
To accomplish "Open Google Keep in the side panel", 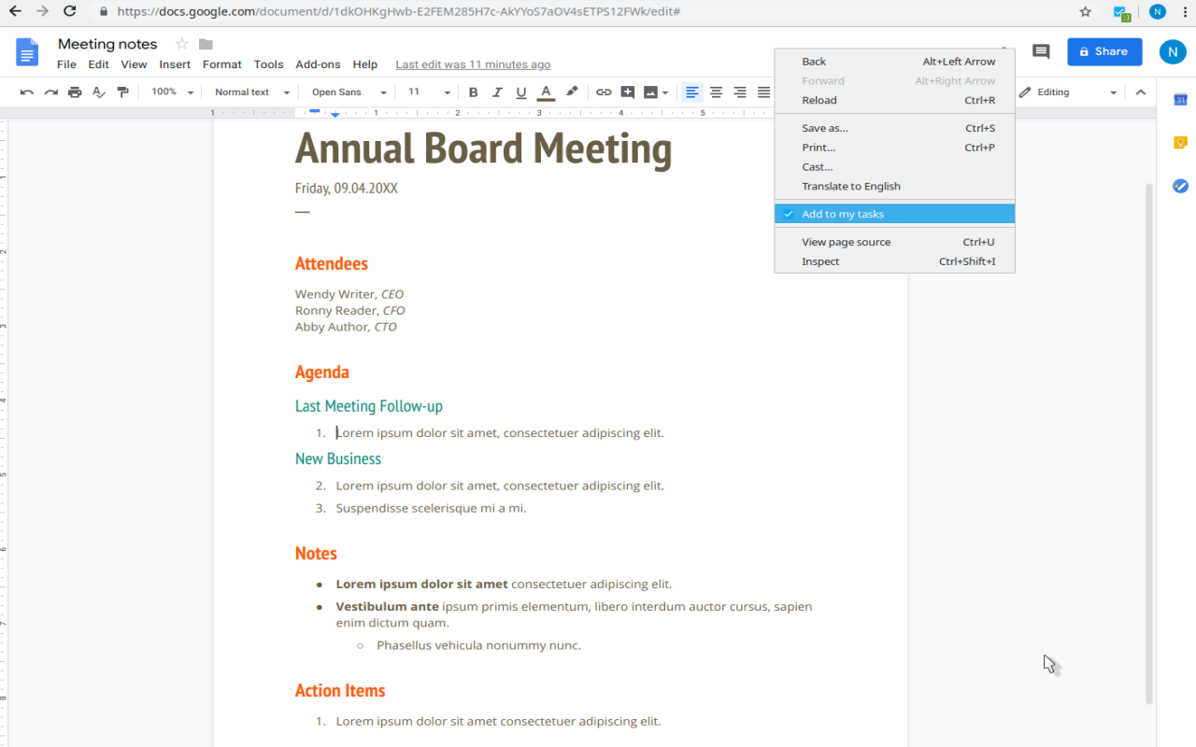I will [1179, 142].
